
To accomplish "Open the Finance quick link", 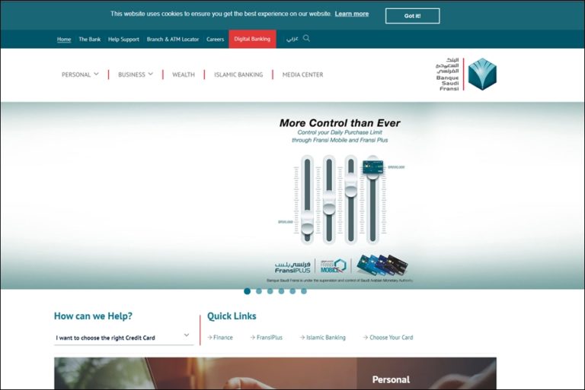I will coord(220,338).
